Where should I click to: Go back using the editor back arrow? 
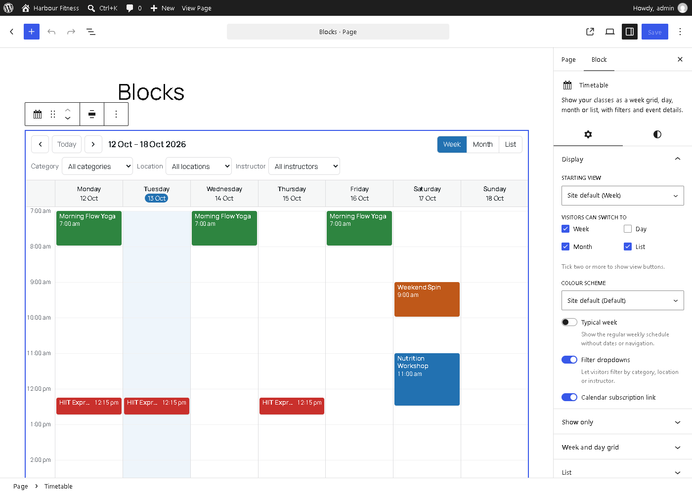(12, 32)
